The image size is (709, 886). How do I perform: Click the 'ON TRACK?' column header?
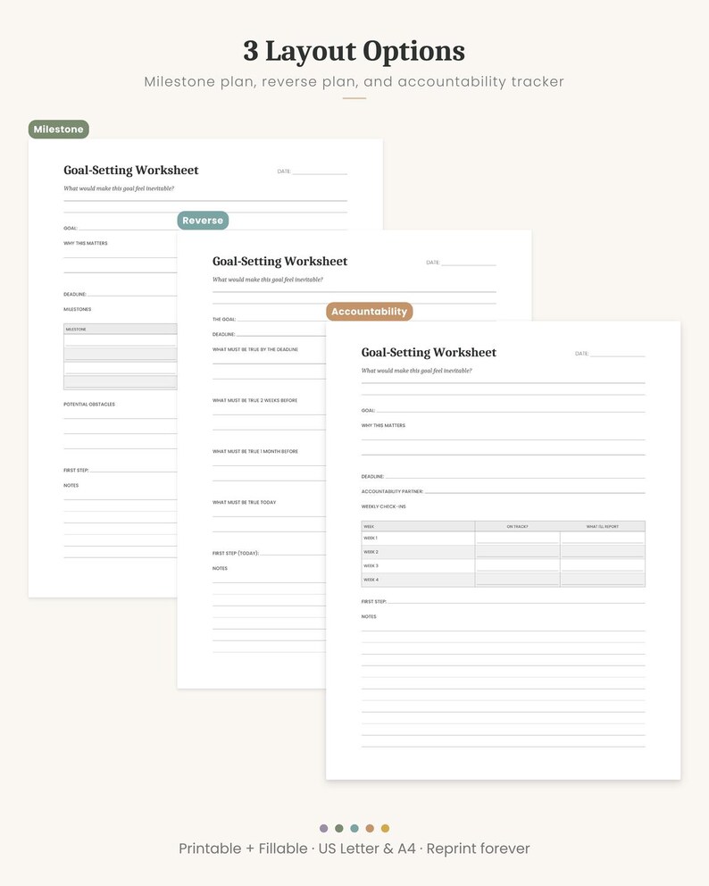(x=518, y=526)
